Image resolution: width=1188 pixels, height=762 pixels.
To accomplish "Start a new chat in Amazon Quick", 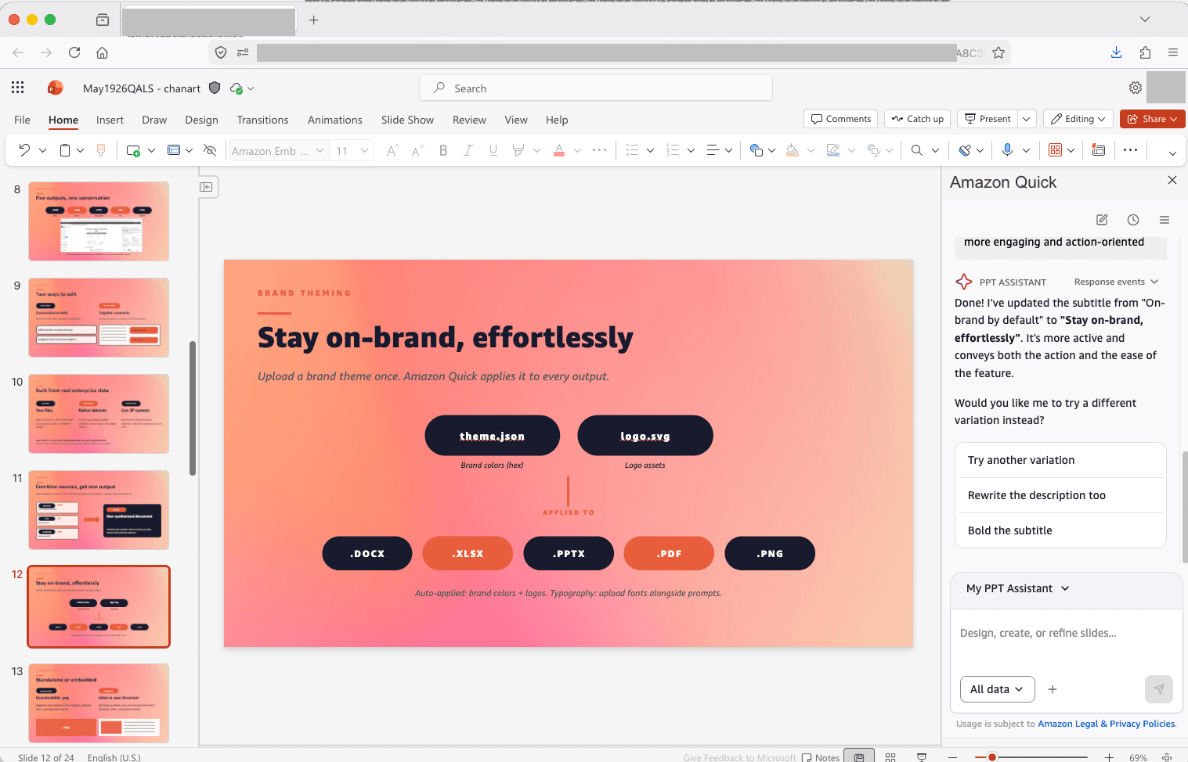I will tap(1102, 220).
